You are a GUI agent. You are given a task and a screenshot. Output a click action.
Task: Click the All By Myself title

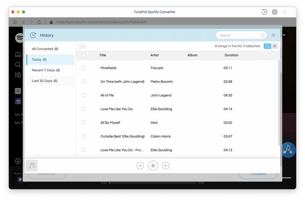[x=110, y=122]
